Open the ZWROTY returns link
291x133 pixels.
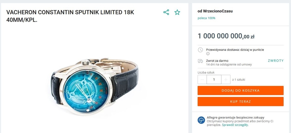coord(276,61)
